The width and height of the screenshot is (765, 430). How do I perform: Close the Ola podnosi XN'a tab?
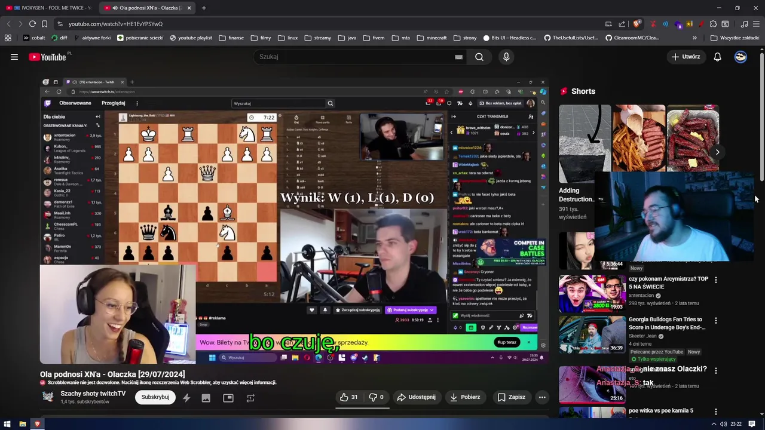[x=189, y=8]
